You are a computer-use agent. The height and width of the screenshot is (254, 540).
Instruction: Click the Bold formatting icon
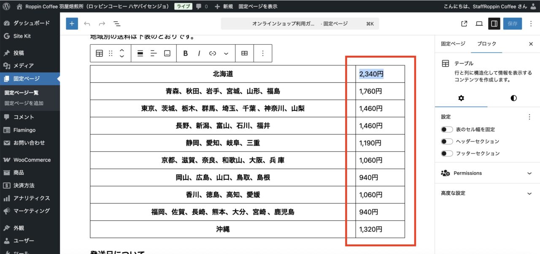(x=185, y=53)
